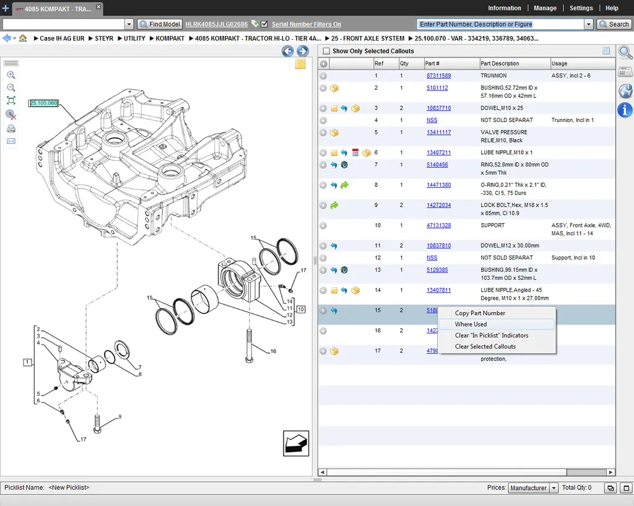The height and width of the screenshot is (506, 634).
Task: Open serial number link HLRK4085JJLG02686
Action: pyautogui.click(x=216, y=24)
